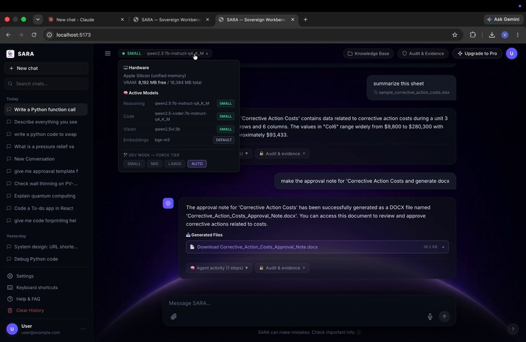Click the site info icon in address bar
The image size is (526, 342).
pyautogui.click(x=50, y=35)
